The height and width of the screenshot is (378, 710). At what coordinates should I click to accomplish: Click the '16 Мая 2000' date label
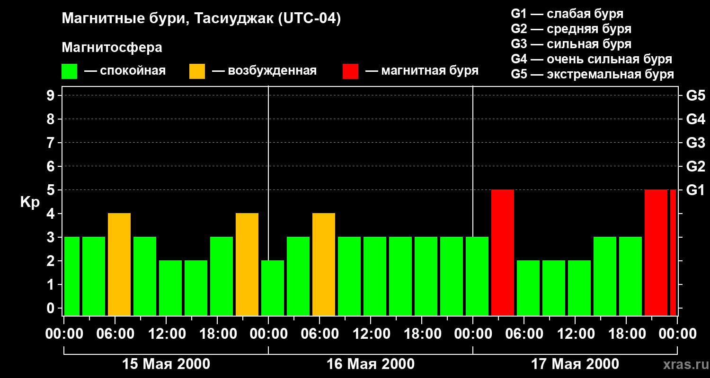(371, 364)
